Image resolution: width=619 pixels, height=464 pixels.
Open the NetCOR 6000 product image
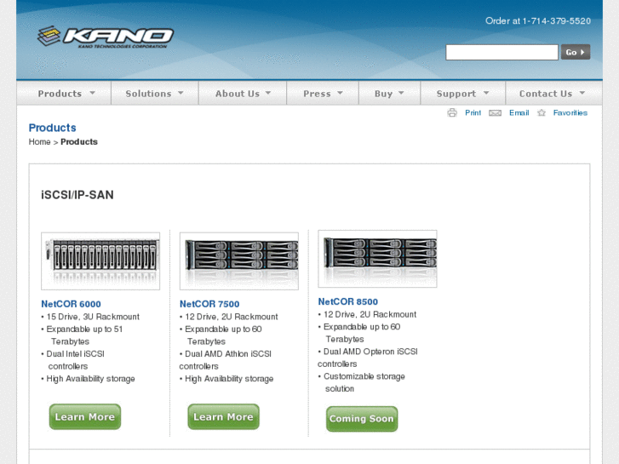(100, 261)
